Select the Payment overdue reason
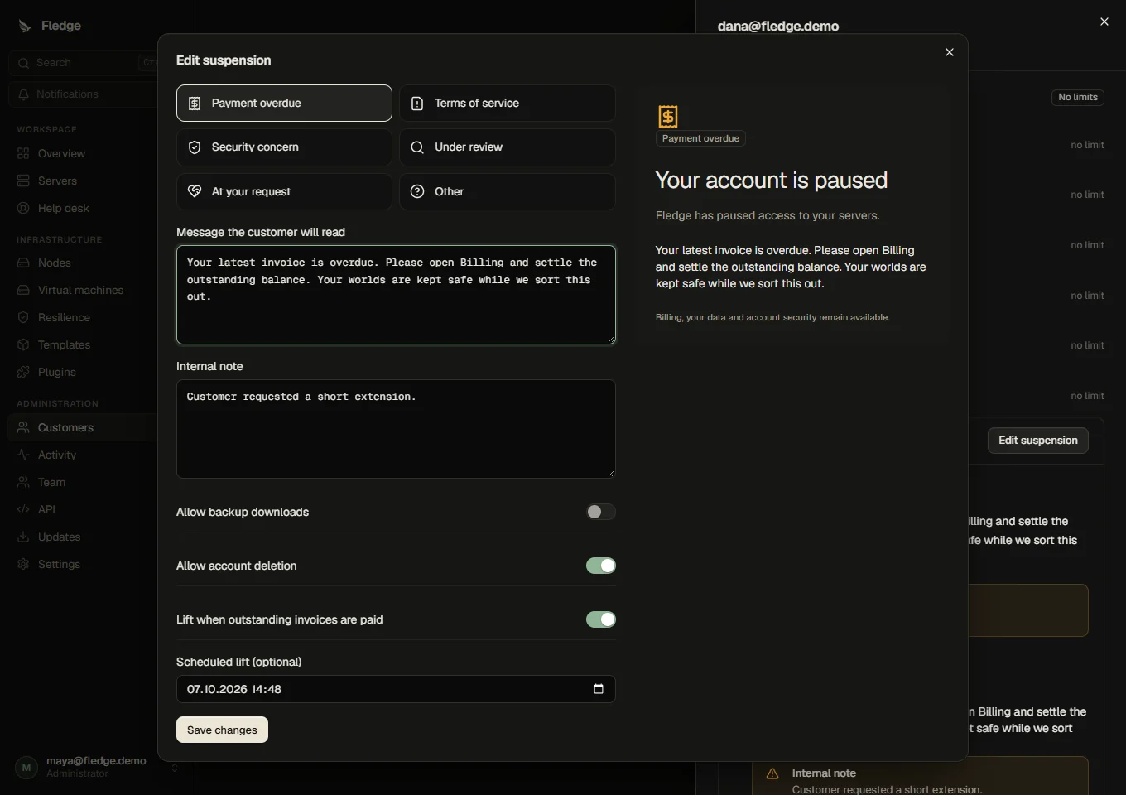Viewport: 1126px width, 795px height. click(x=284, y=104)
